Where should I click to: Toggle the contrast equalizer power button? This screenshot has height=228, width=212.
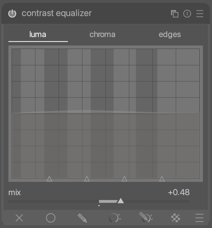(x=12, y=14)
